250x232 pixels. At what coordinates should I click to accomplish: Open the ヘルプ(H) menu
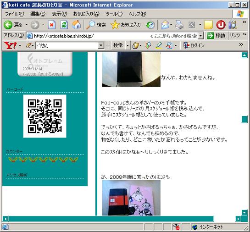tap(138, 14)
